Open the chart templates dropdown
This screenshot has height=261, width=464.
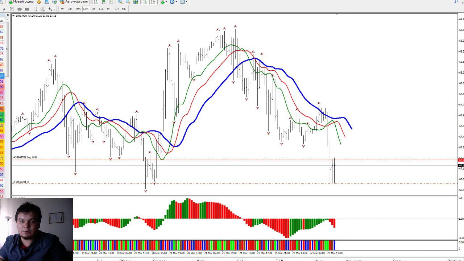coord(184,2)
